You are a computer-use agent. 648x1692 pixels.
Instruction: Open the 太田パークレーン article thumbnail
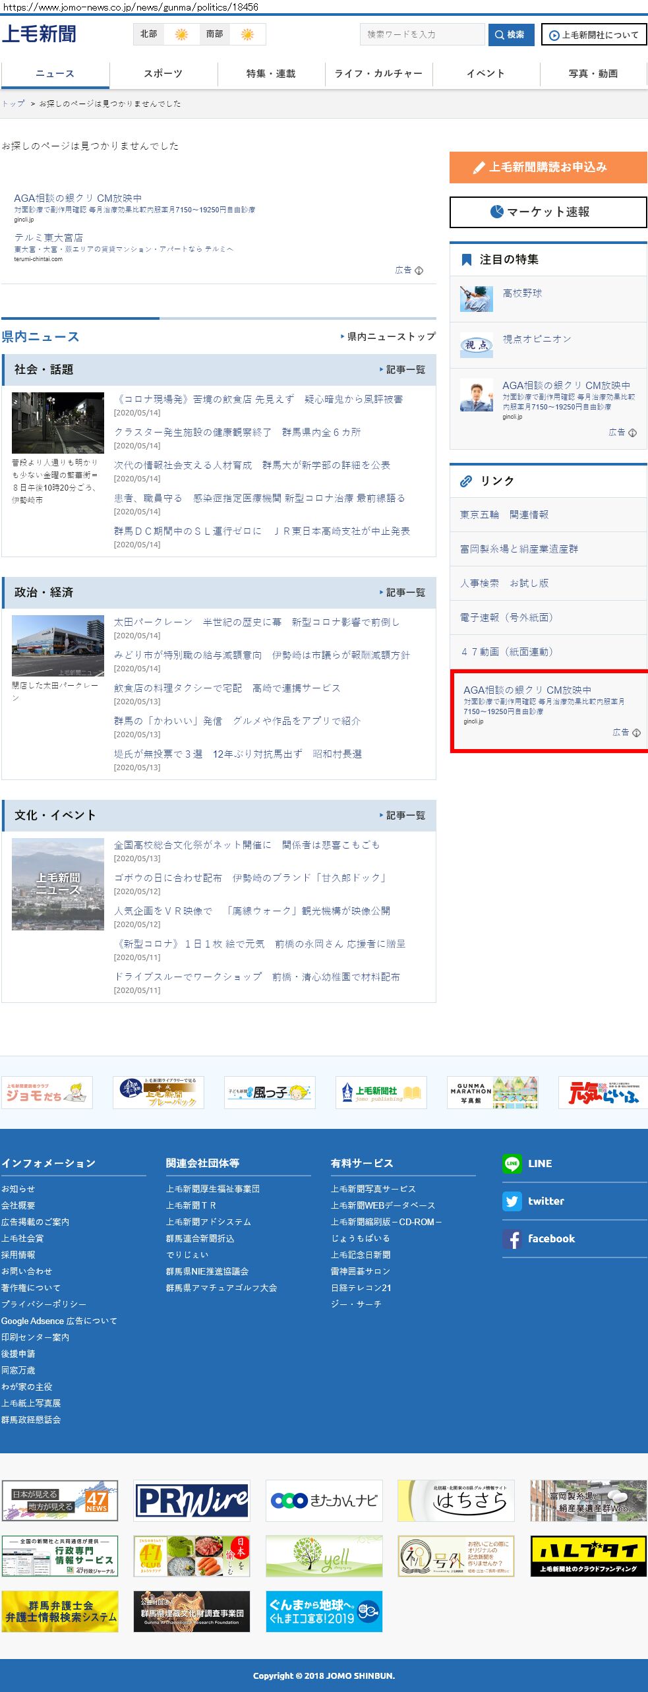58,646
